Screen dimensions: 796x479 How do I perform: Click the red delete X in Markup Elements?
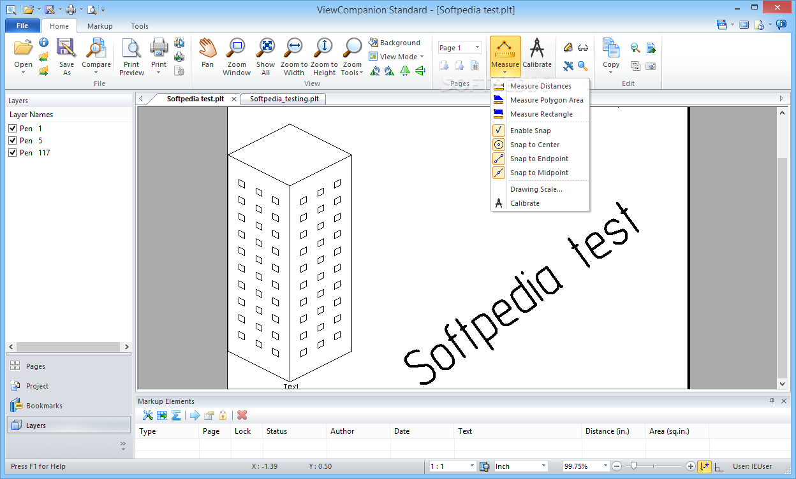[x=242, y=415]
